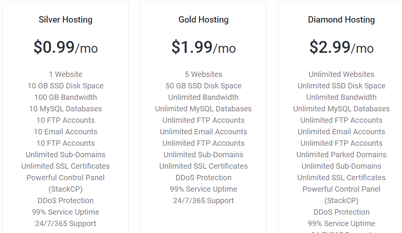
Task: Click 'Unlimited Websites' in Diamond plan
Action: pos(341,74)
